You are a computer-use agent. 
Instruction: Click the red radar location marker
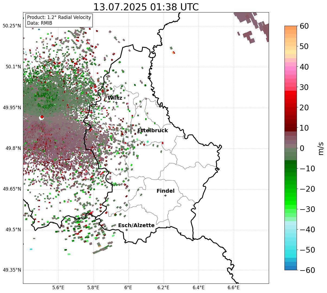42,117
